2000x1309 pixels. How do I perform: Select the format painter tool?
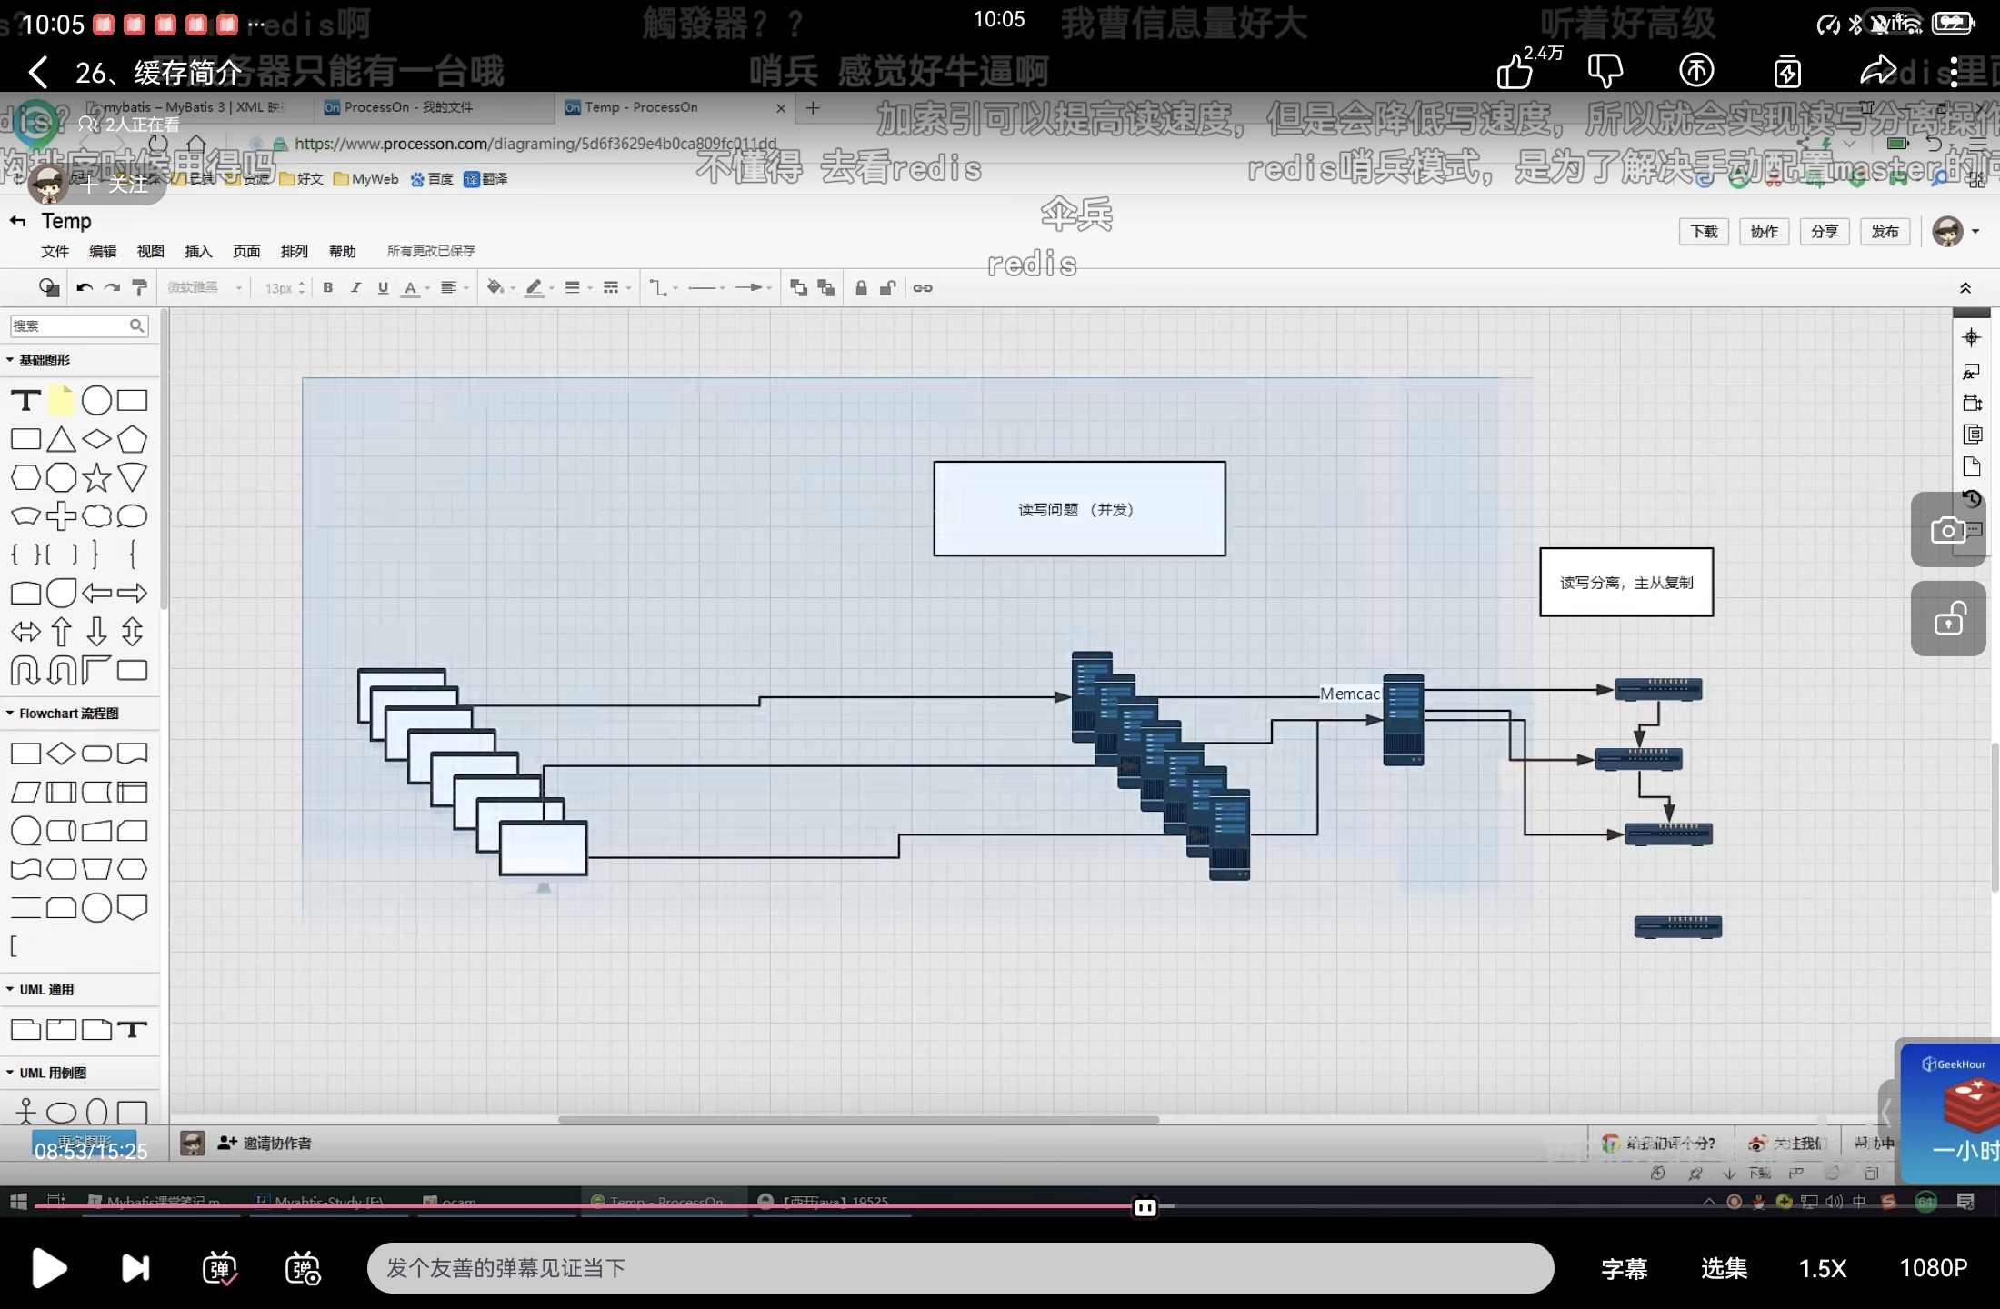click(x=139, y=288)
